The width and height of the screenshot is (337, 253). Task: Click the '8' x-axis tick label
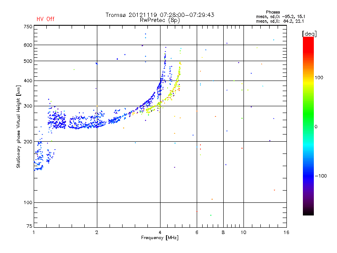click(223, 232)
